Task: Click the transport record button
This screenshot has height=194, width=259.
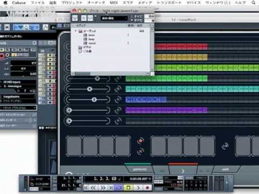Action: point(147,188)
